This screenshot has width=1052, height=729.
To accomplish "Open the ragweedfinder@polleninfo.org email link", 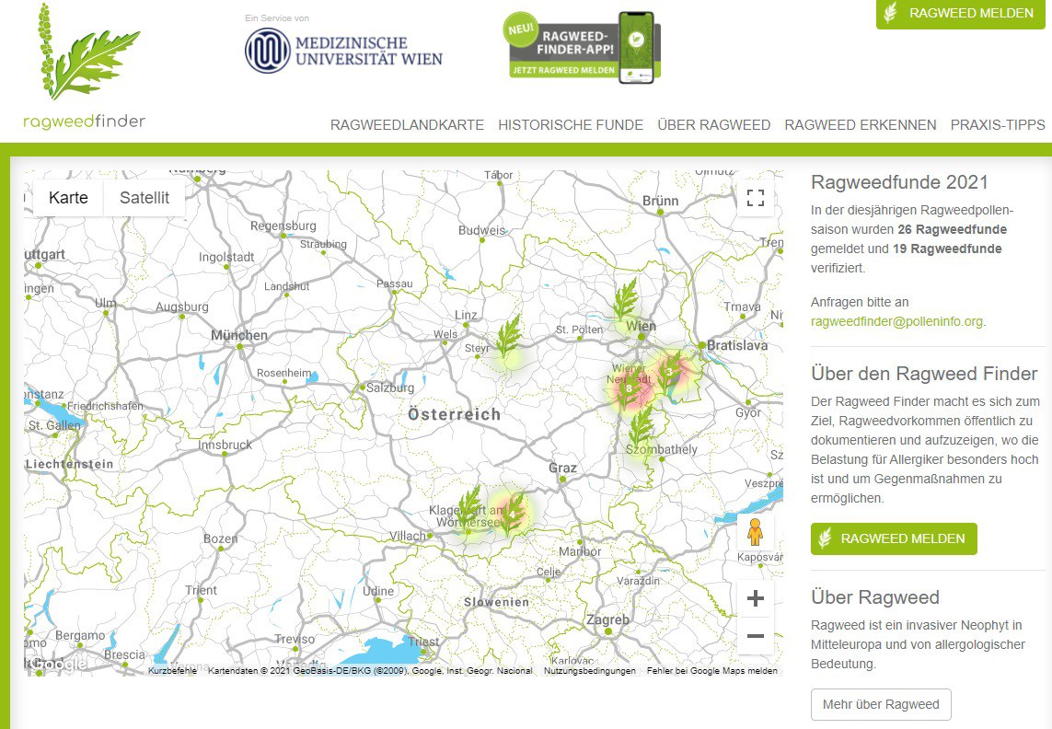I will 897,321.
